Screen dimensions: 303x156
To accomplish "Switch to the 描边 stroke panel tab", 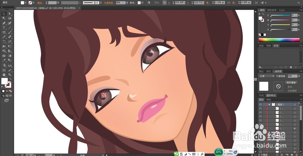I will [261, 71].
